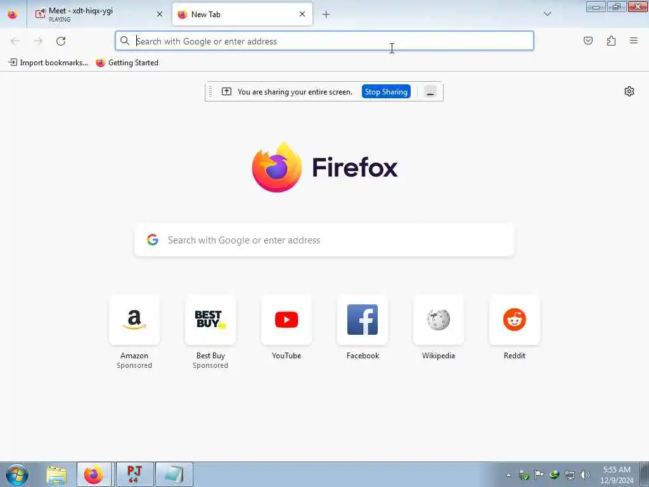Viewport: 649px width, 487px height.
Task: Click the magnifier icon in address bar
Action: 125,41
